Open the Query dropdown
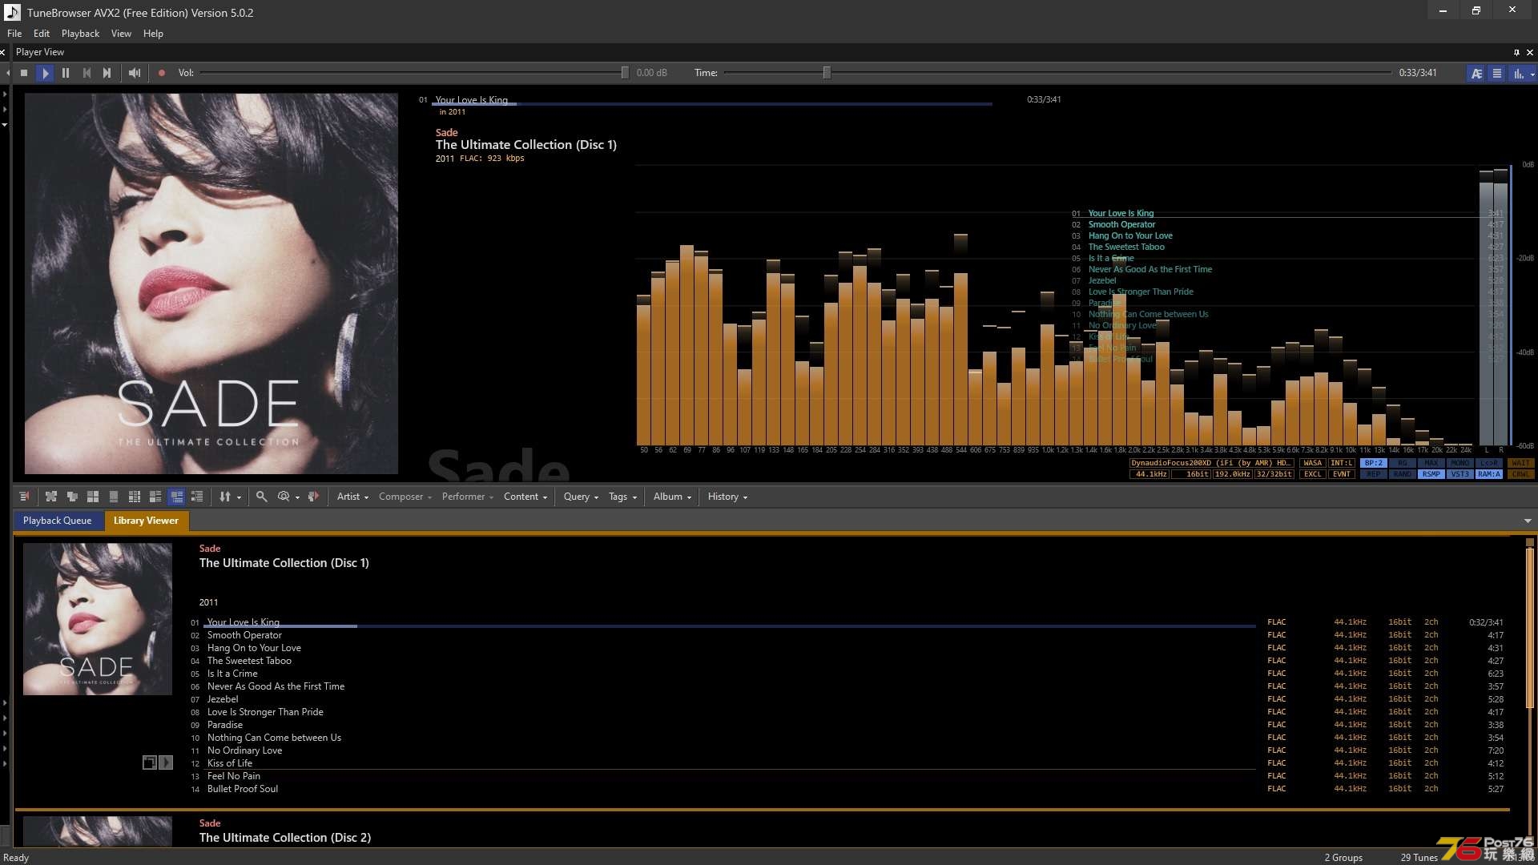The width and height of the screenshot is (1538, 865). [x=581, y=497]
